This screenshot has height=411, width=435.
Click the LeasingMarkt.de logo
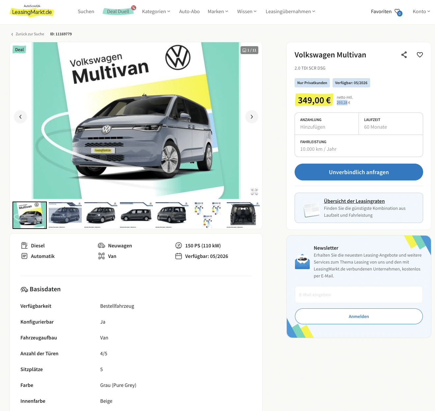[x=32, y=11]
